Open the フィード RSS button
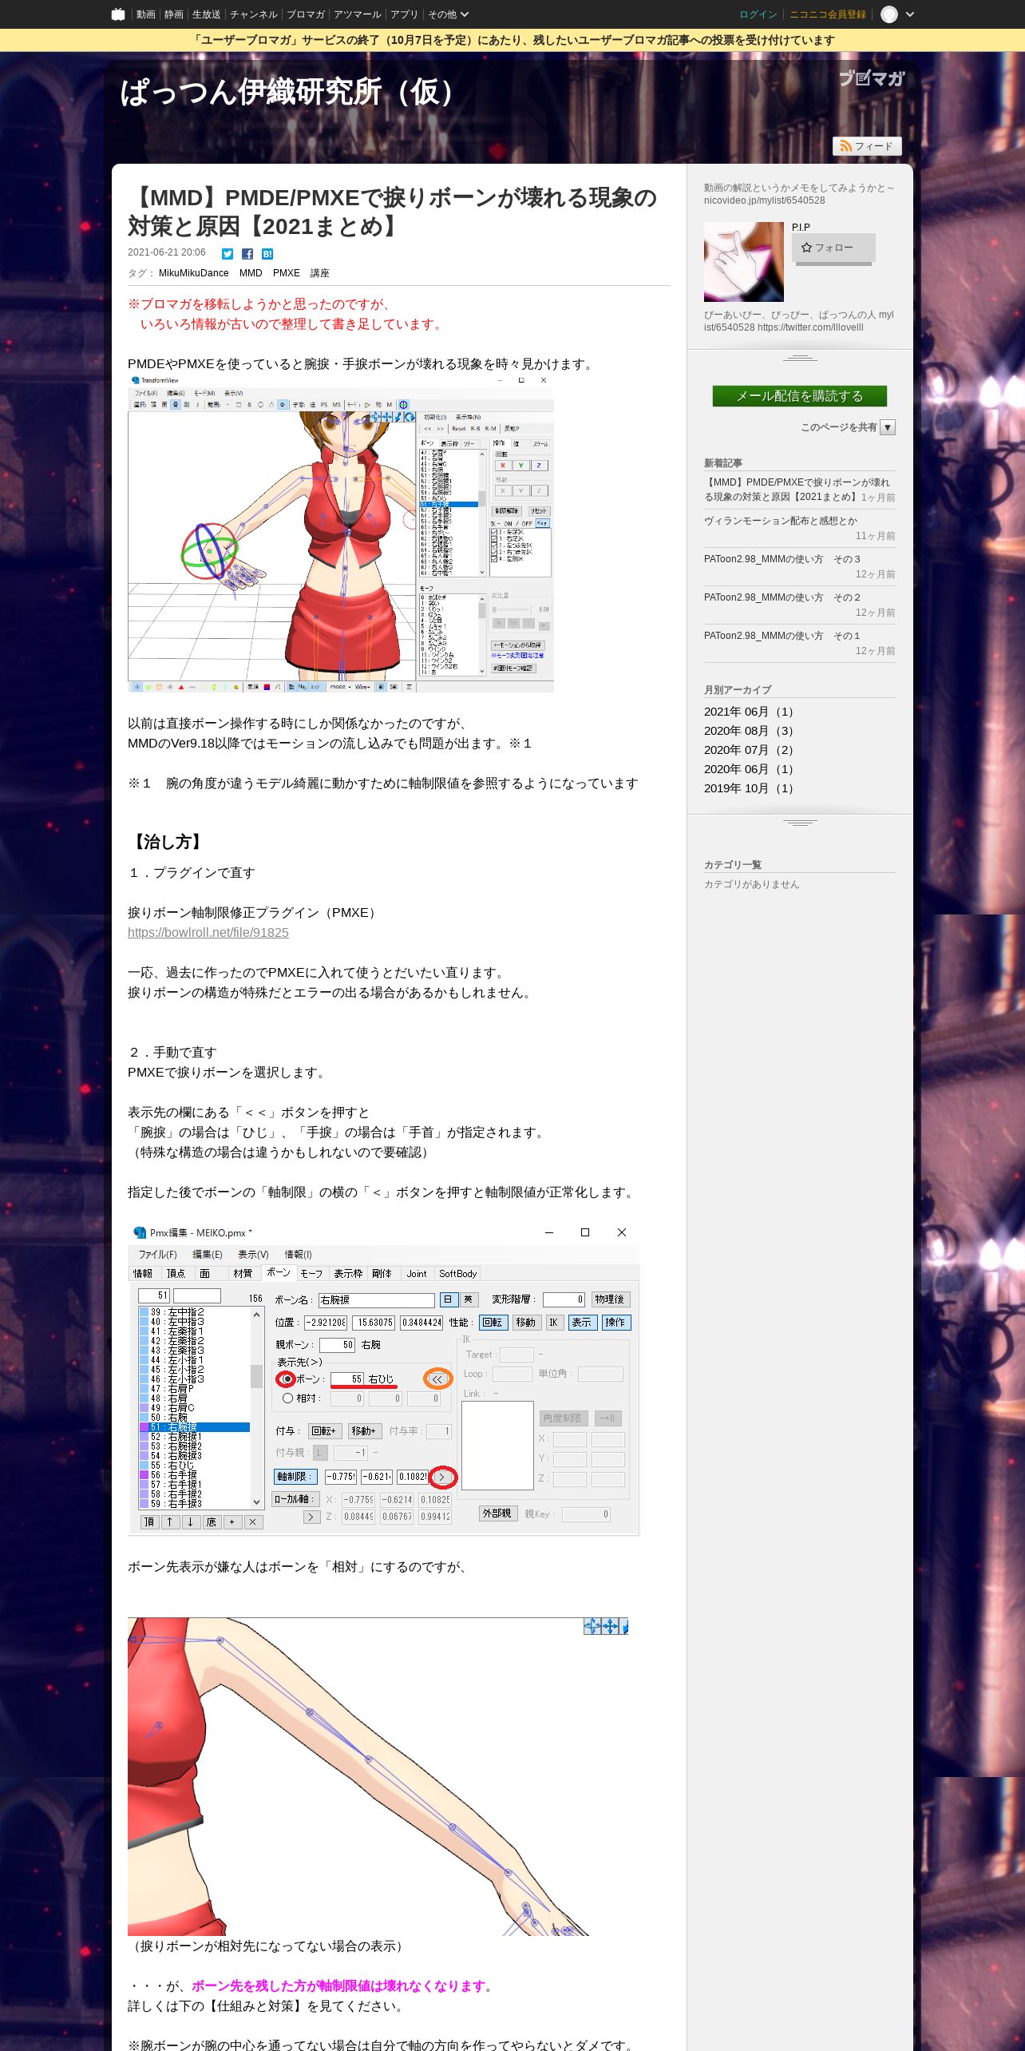 point(867,146)
